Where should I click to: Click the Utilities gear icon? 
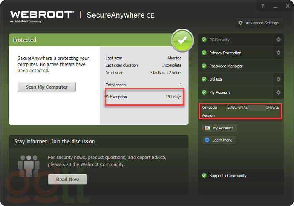point(278,79)
